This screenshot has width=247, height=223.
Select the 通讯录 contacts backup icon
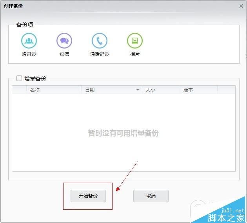click(29, 41)
